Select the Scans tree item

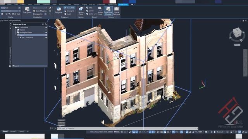[22, 35]
